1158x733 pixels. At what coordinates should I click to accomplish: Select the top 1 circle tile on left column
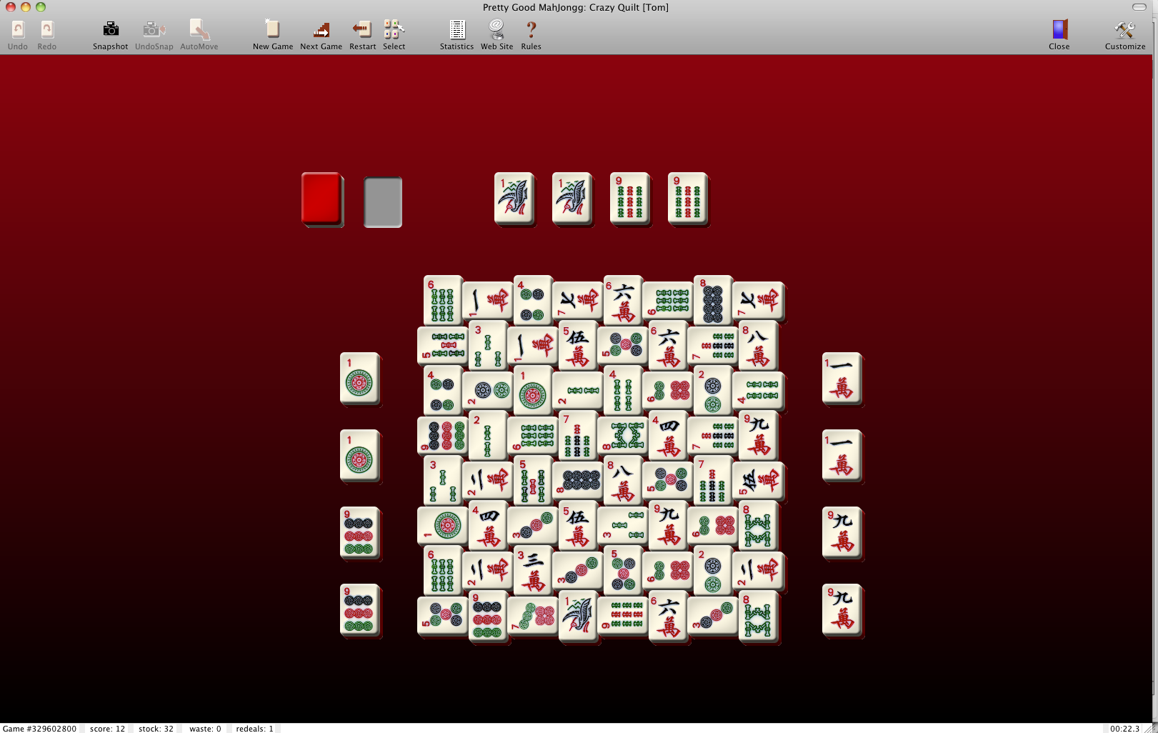(x=359, y=379)
